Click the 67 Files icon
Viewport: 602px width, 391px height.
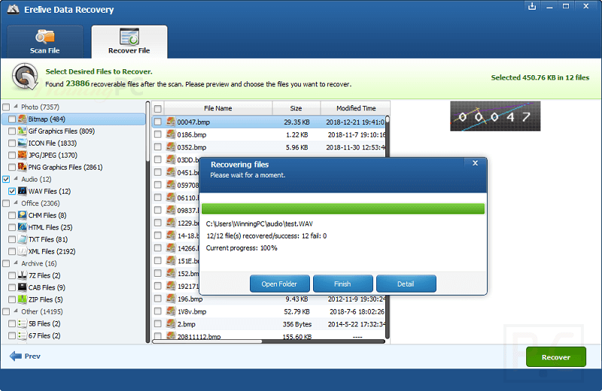coord(23,335)
